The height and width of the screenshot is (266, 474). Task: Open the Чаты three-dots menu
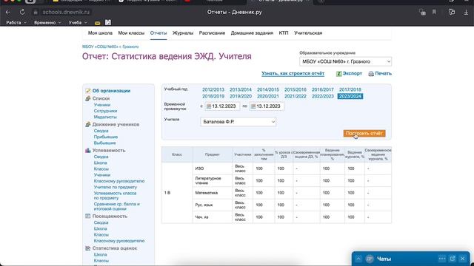442,259
